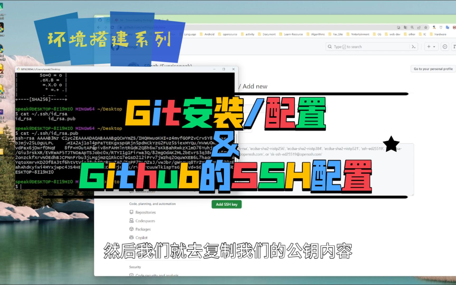Click the 'Code, planning, and automation' section label

[152, 204]
